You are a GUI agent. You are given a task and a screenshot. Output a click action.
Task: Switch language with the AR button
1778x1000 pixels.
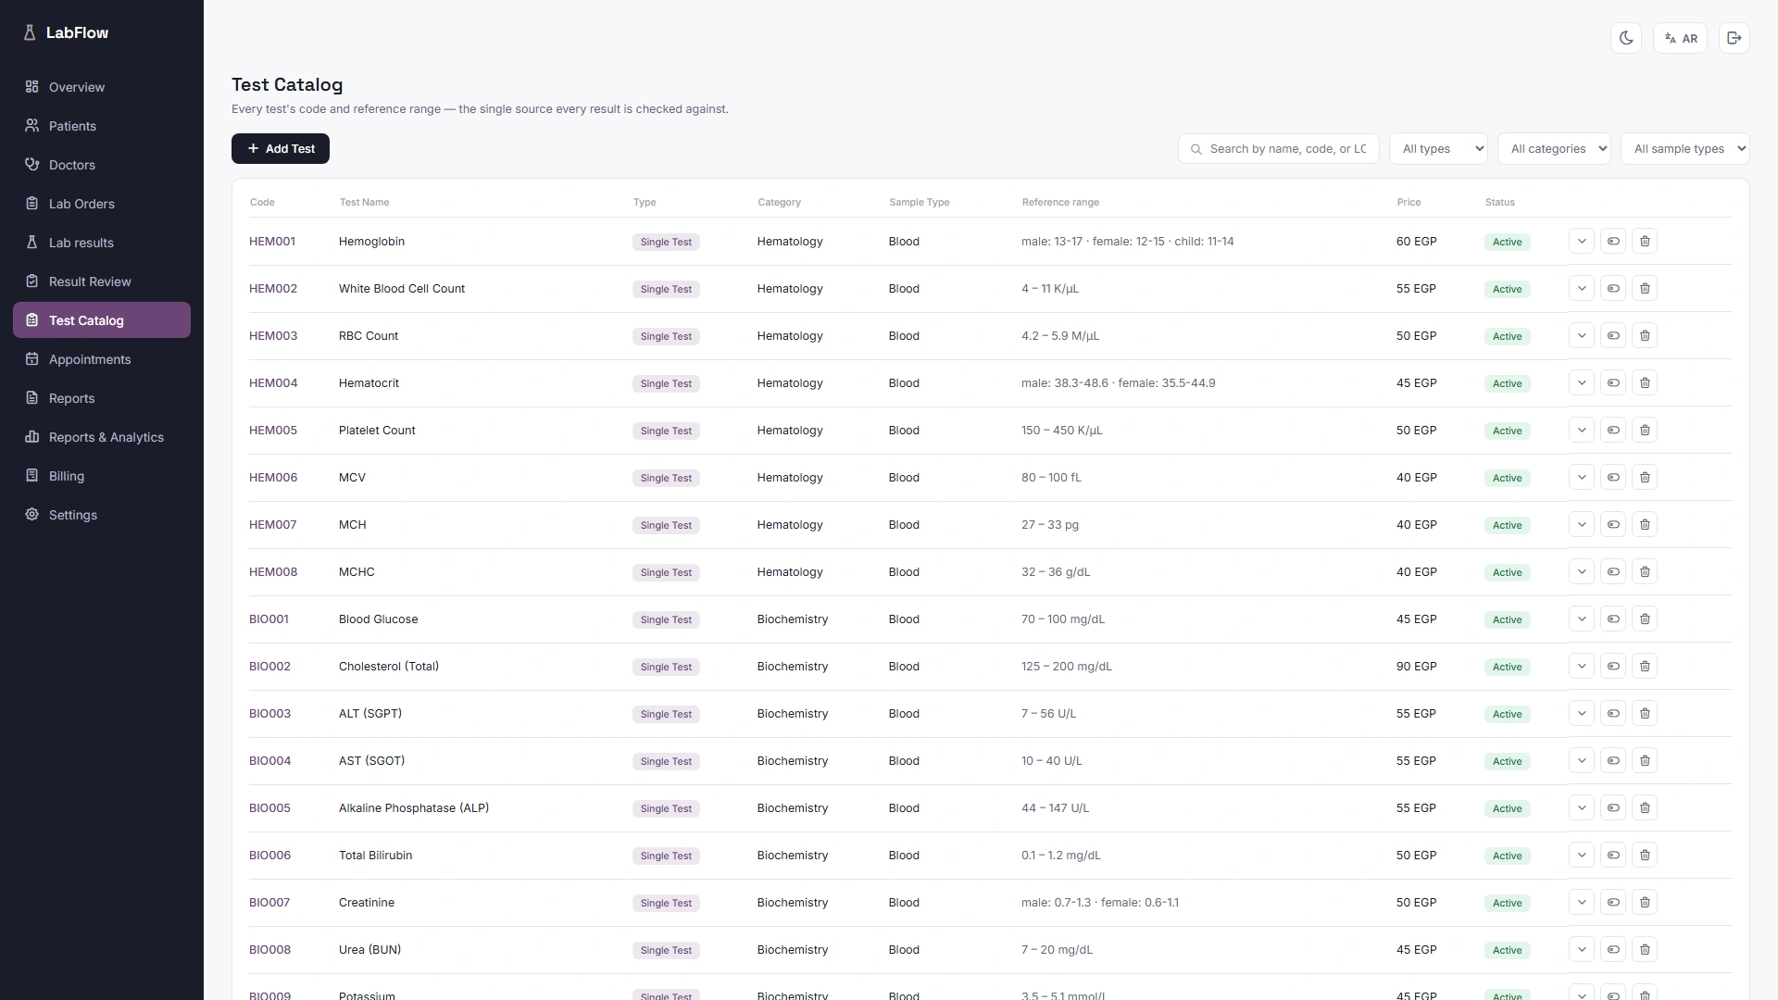1680,38
